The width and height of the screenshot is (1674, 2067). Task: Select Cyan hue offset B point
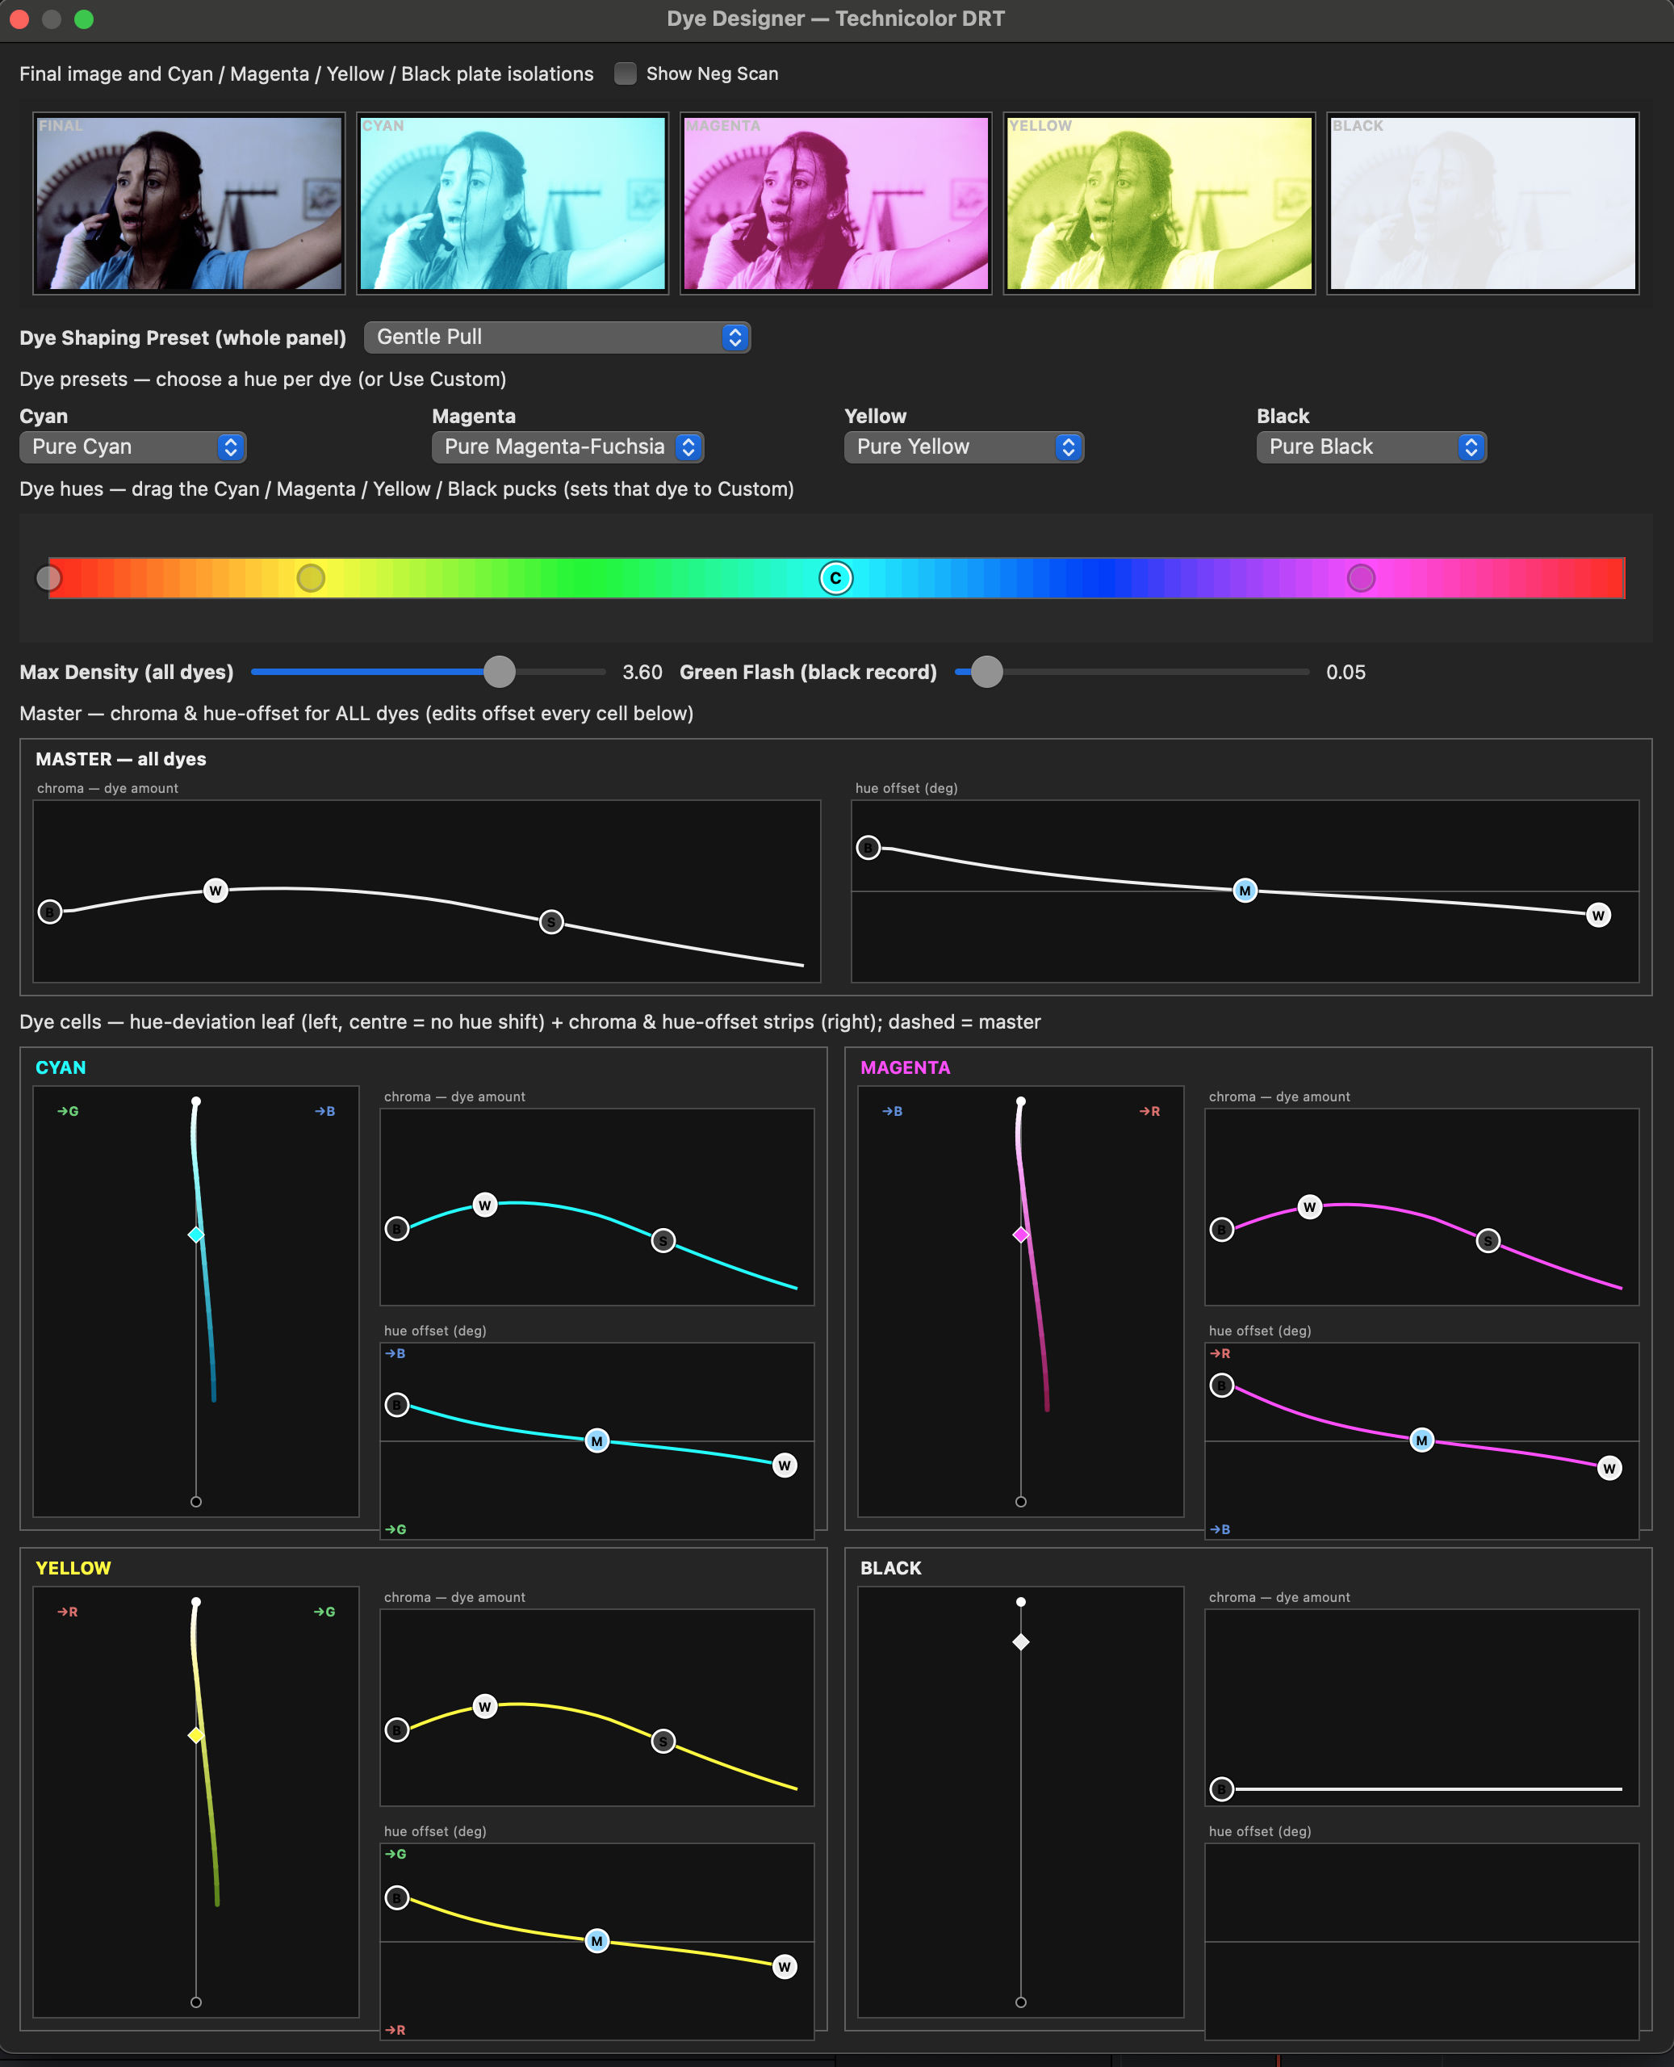[397, 1404]
